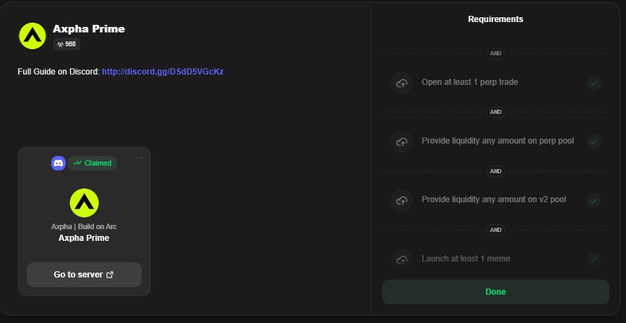Viewport: 626px width, 323px height.
Task: Select Provide liquidity any amount on v2 pool text
Action: (x=494, y=199)
